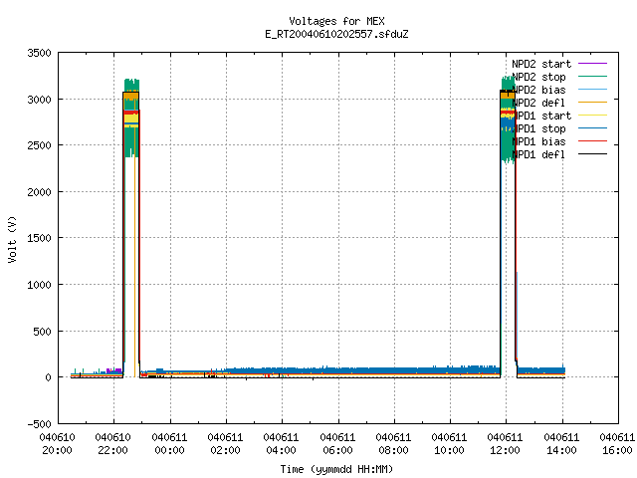
Task: Click the red NPD1 bias legend line
Action: click(x=592, y=141)
